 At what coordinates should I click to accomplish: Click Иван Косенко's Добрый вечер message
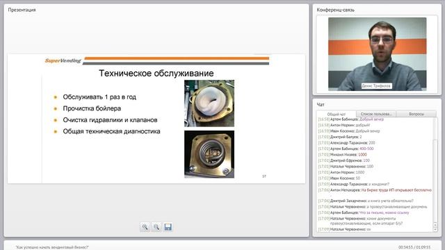coord(349,131)
